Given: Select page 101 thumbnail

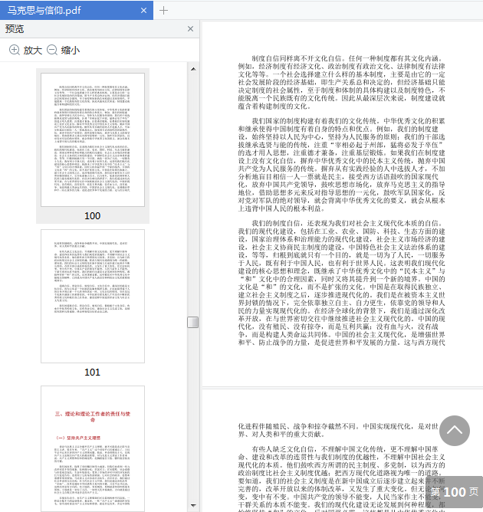Looking at the screenshot, I should (93, 296).
